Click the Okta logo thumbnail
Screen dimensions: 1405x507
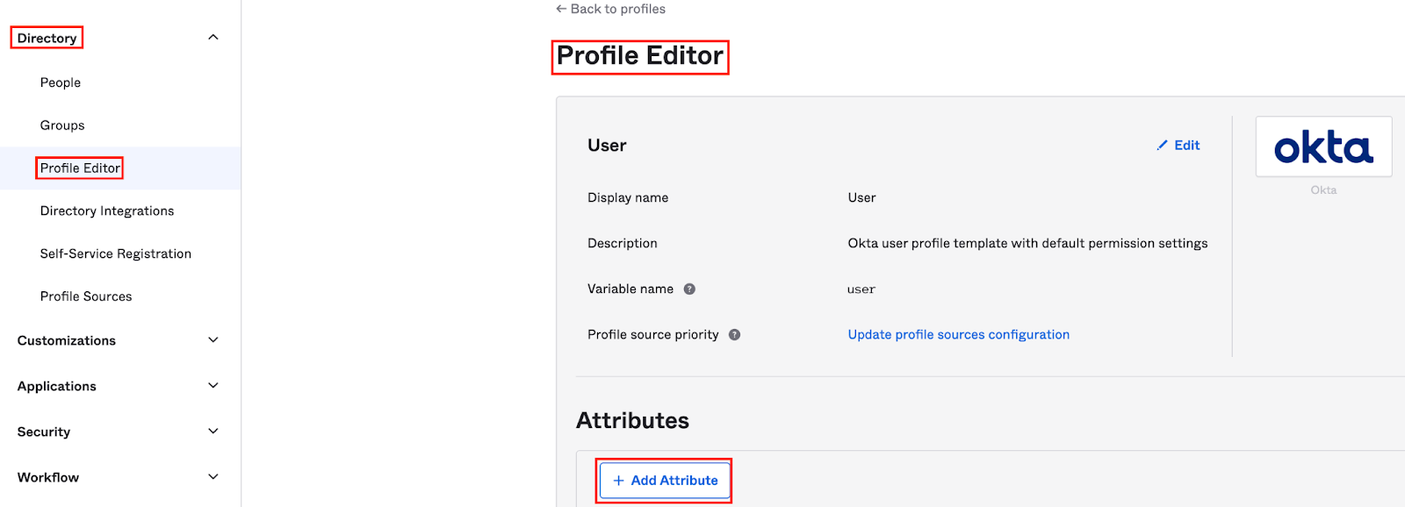[x=1323, y=147]
